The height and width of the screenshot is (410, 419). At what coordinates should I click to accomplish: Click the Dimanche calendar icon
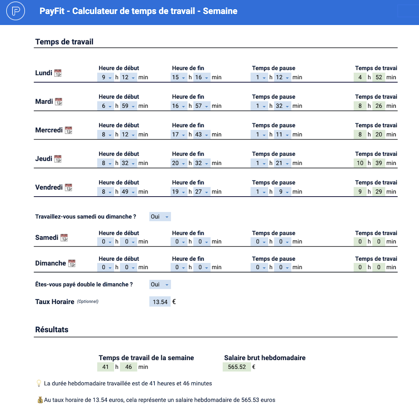tap(72, 263)
